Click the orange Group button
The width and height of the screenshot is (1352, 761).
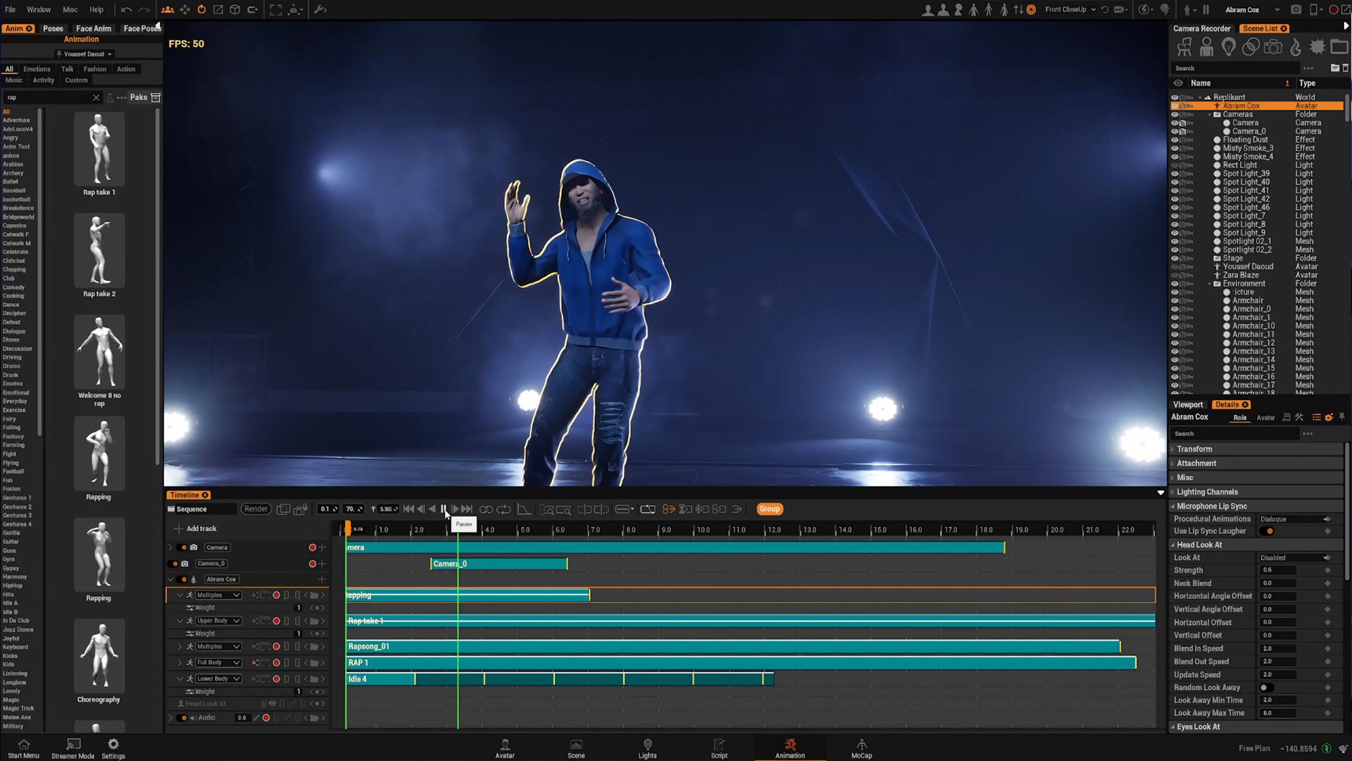click(x=769, y=509)
